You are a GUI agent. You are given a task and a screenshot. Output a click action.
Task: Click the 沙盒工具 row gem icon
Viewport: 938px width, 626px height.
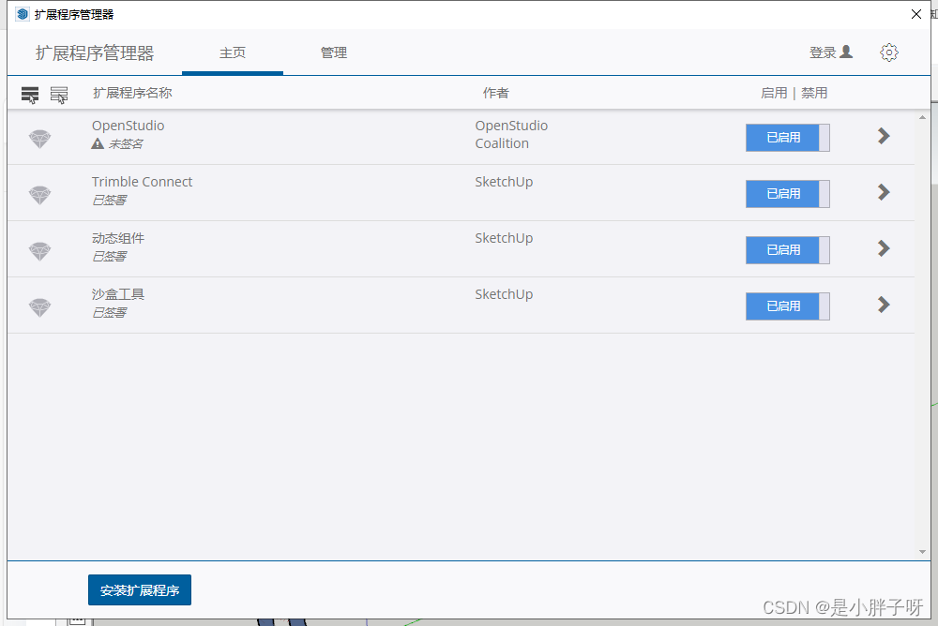coord(40,307)
